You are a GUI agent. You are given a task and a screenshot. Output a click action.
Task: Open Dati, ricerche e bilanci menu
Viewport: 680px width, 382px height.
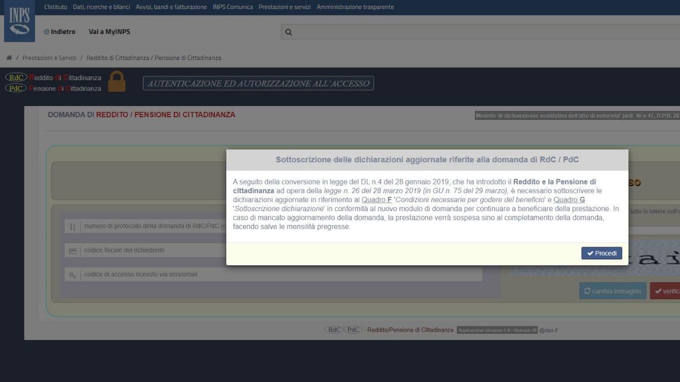coord(101,7)
